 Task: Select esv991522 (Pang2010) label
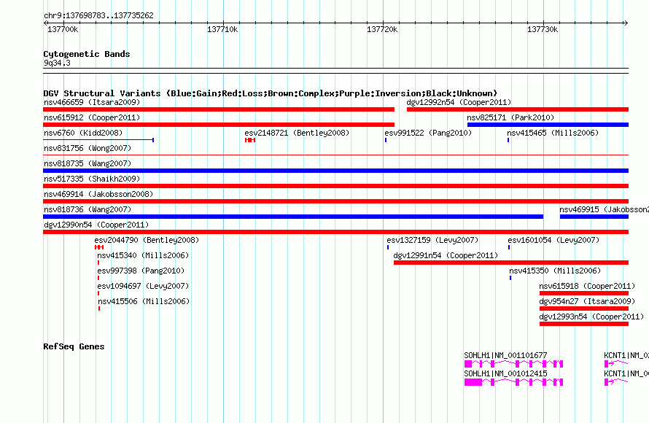coord(428,133)
